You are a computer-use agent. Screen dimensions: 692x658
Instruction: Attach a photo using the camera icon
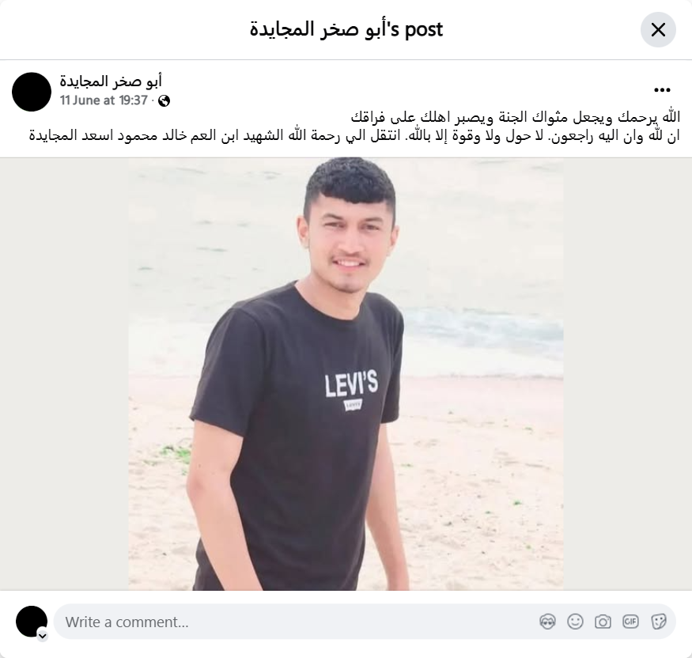603,622
